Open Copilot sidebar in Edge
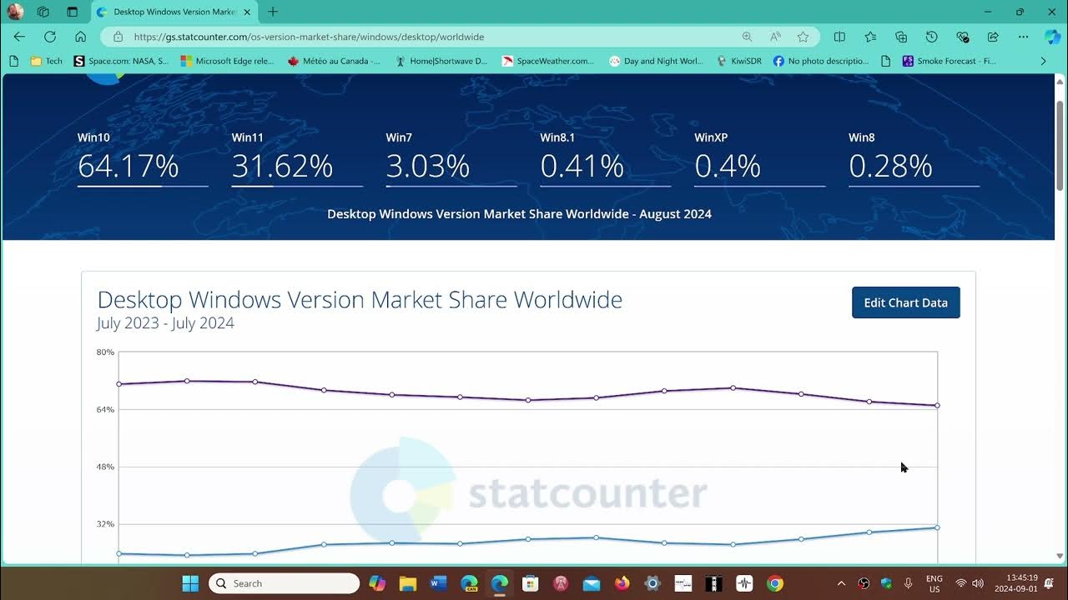The image size is (1068, 600). click(1052, 37)
